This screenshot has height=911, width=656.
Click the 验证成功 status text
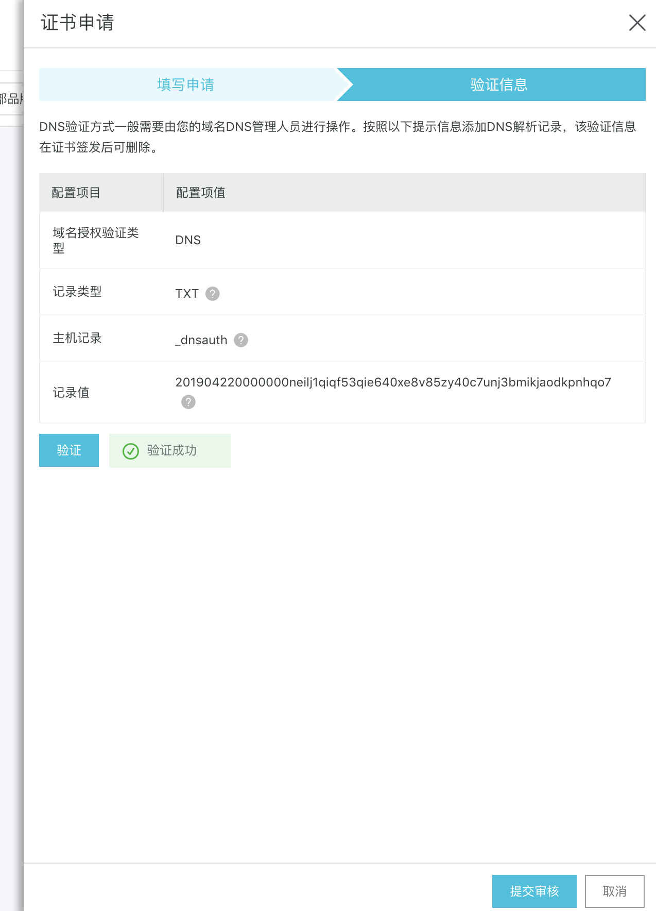[x=172, y=450]
